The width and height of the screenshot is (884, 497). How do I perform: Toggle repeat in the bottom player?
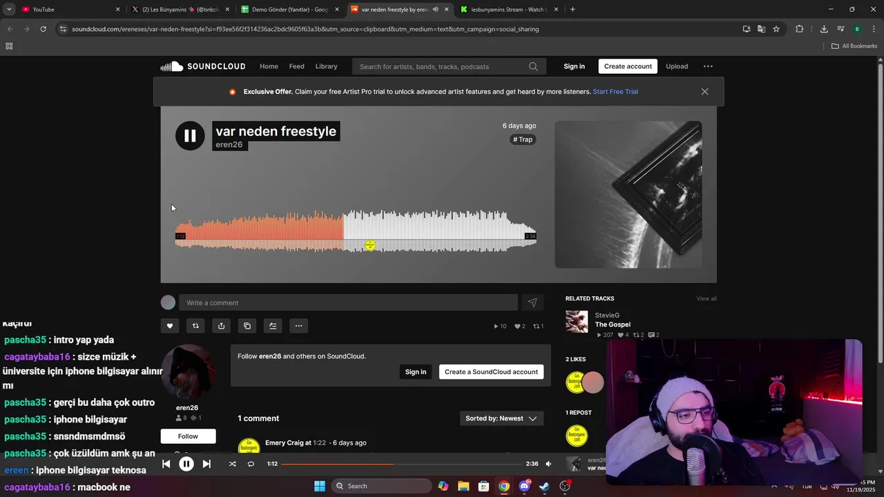coord(251,464)
